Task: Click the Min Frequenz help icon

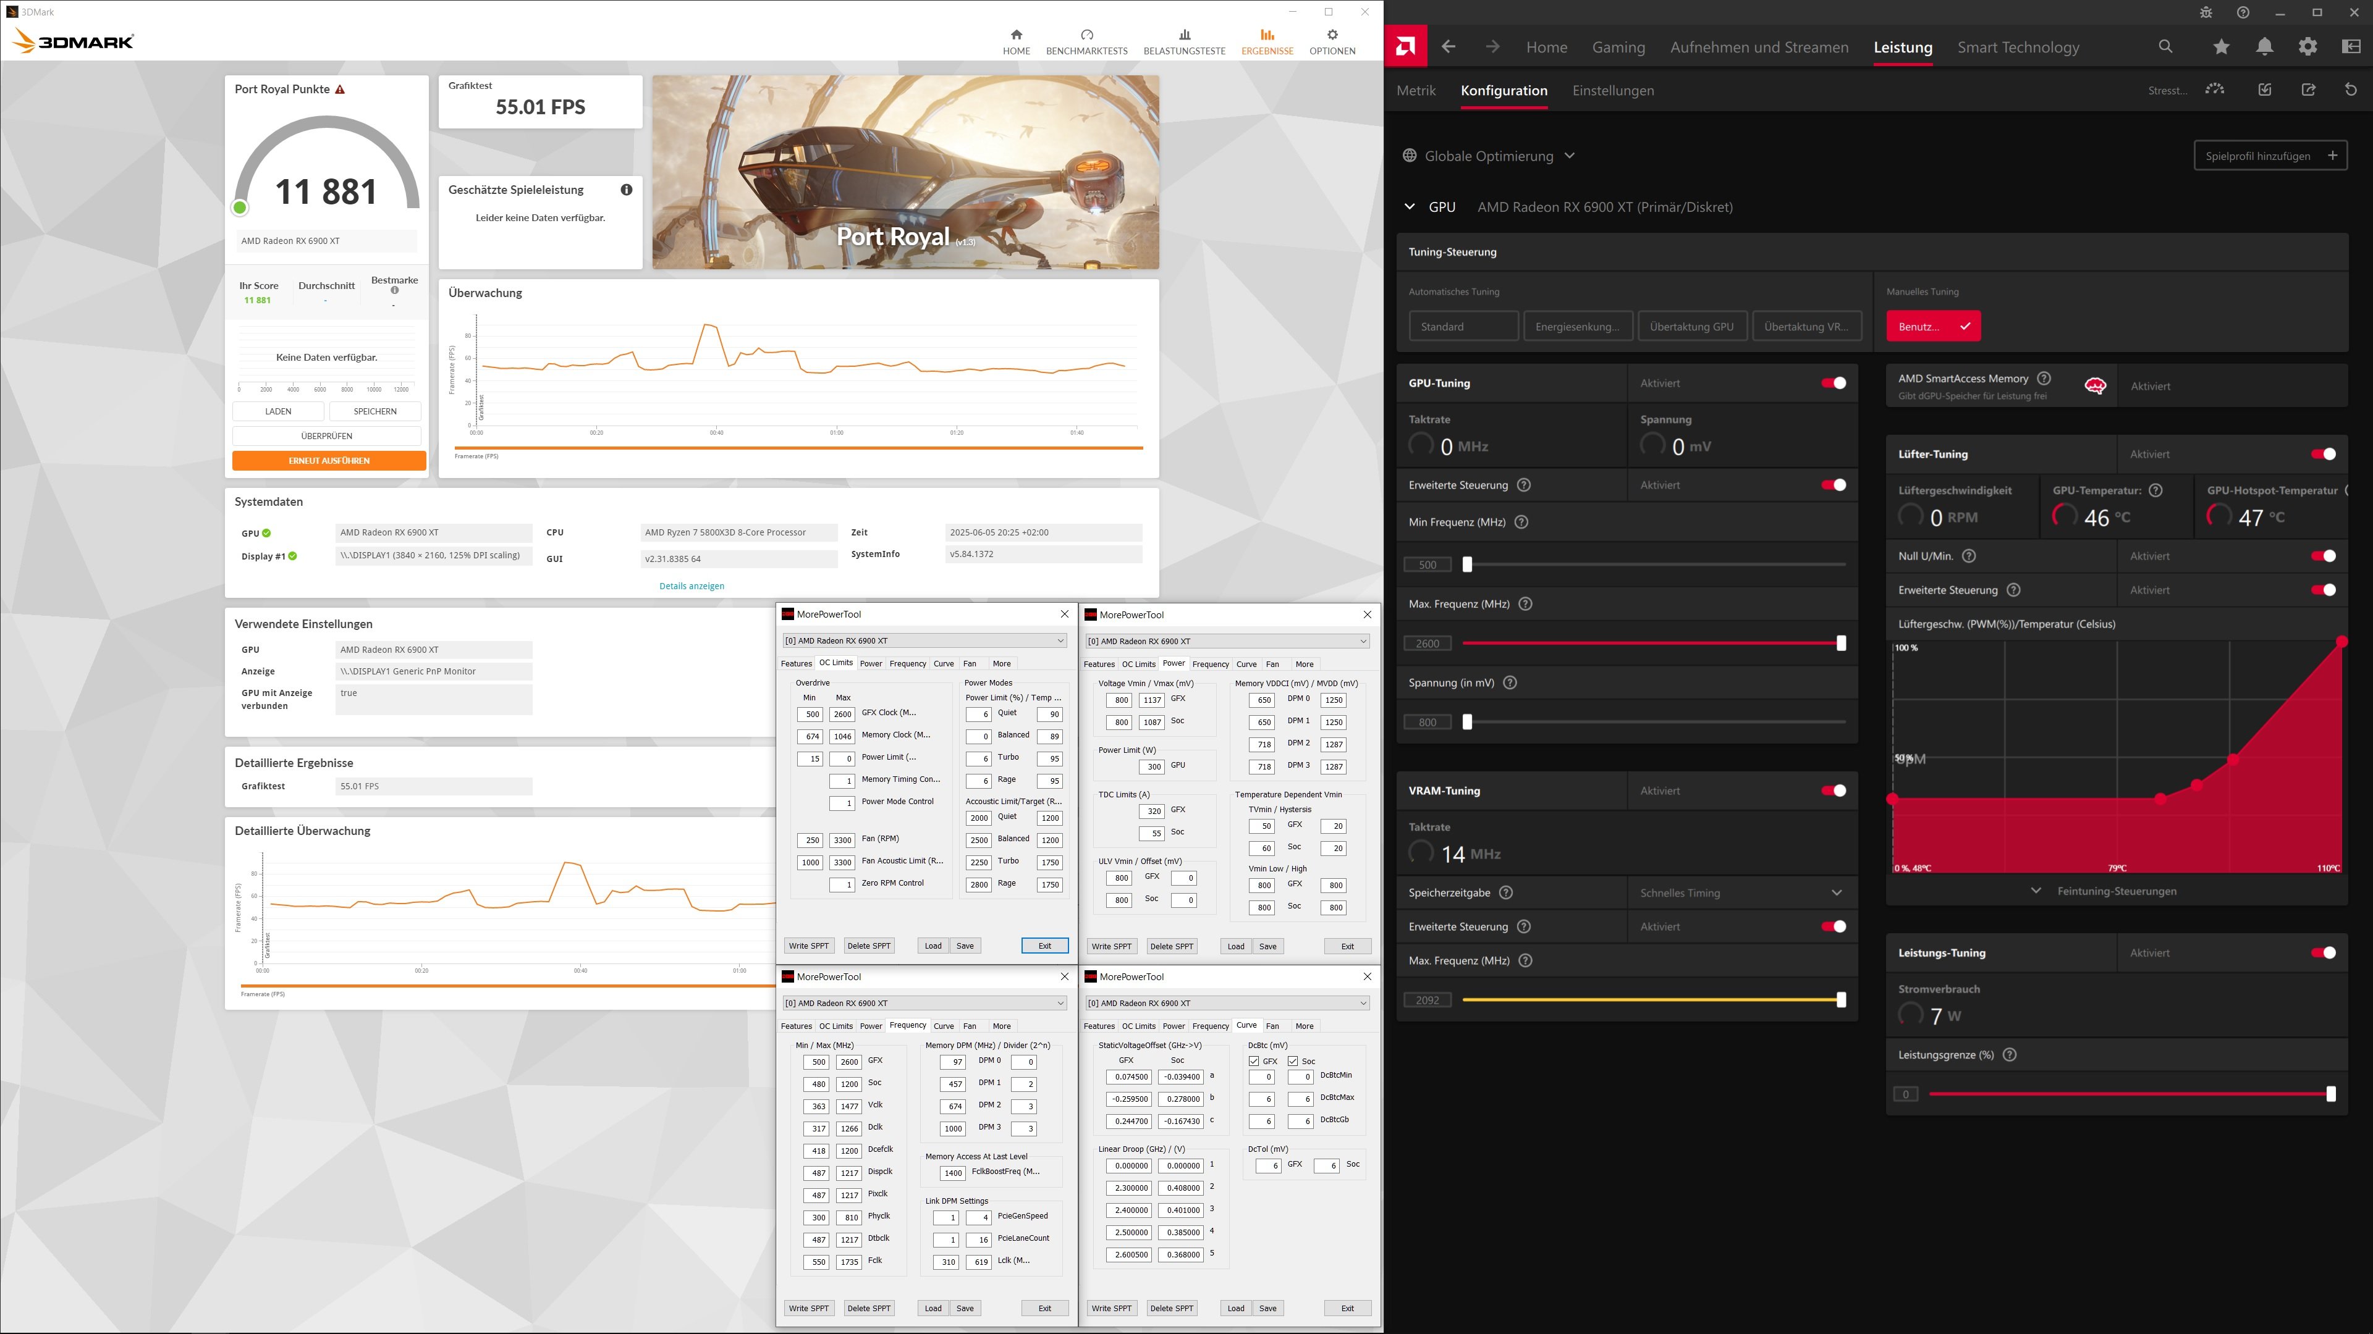Action: (x=1522, y=522)
